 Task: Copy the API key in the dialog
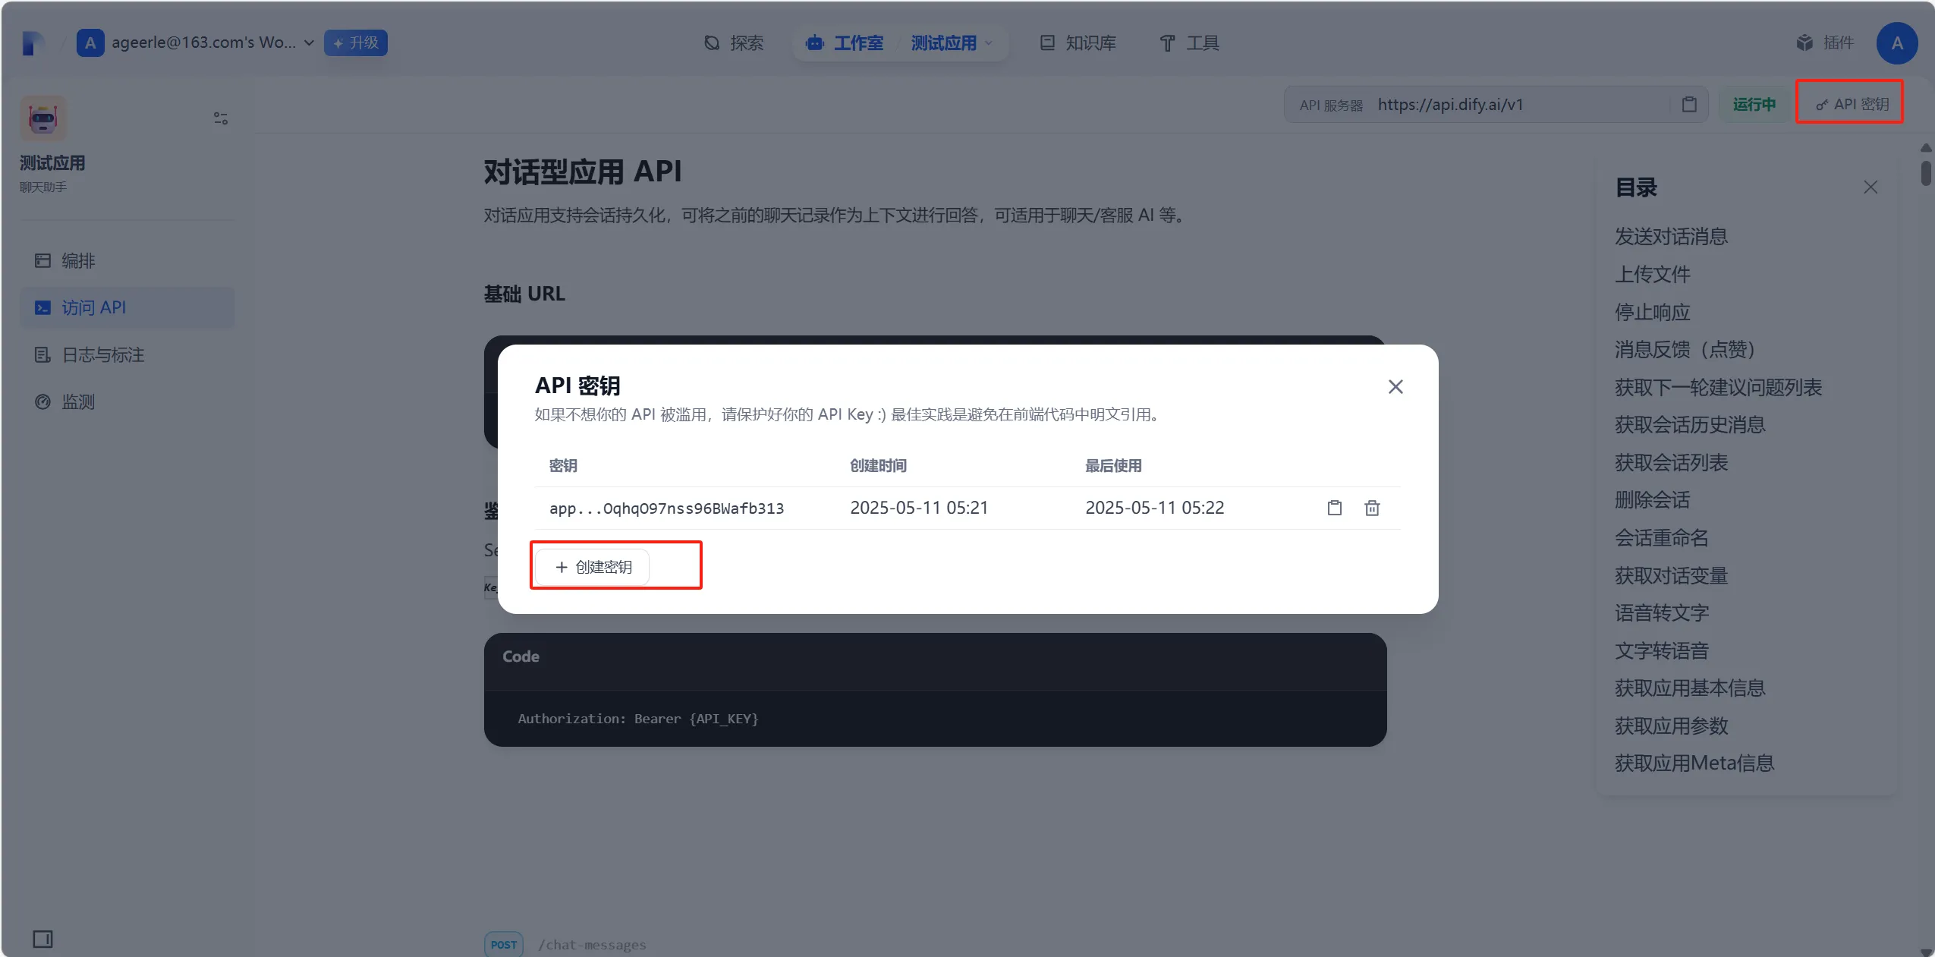(1334, 508)
